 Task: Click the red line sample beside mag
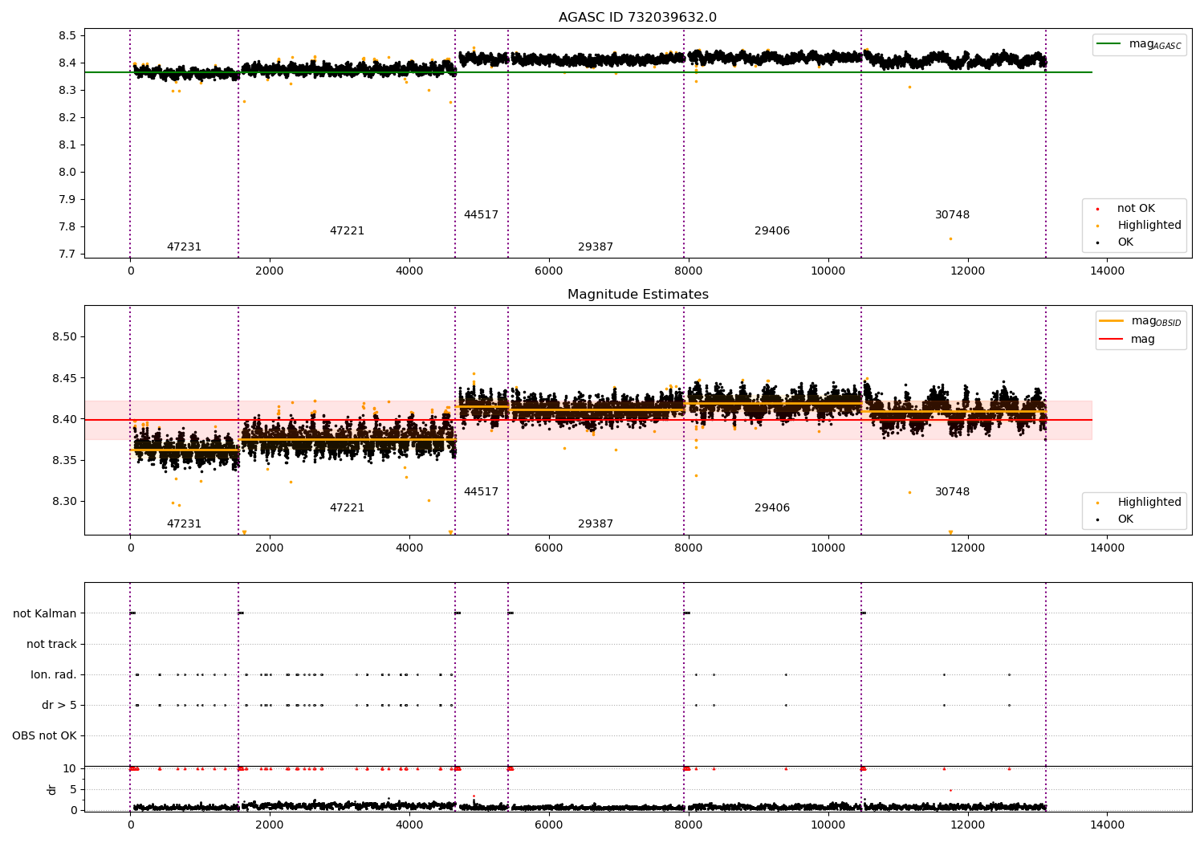1111,340
